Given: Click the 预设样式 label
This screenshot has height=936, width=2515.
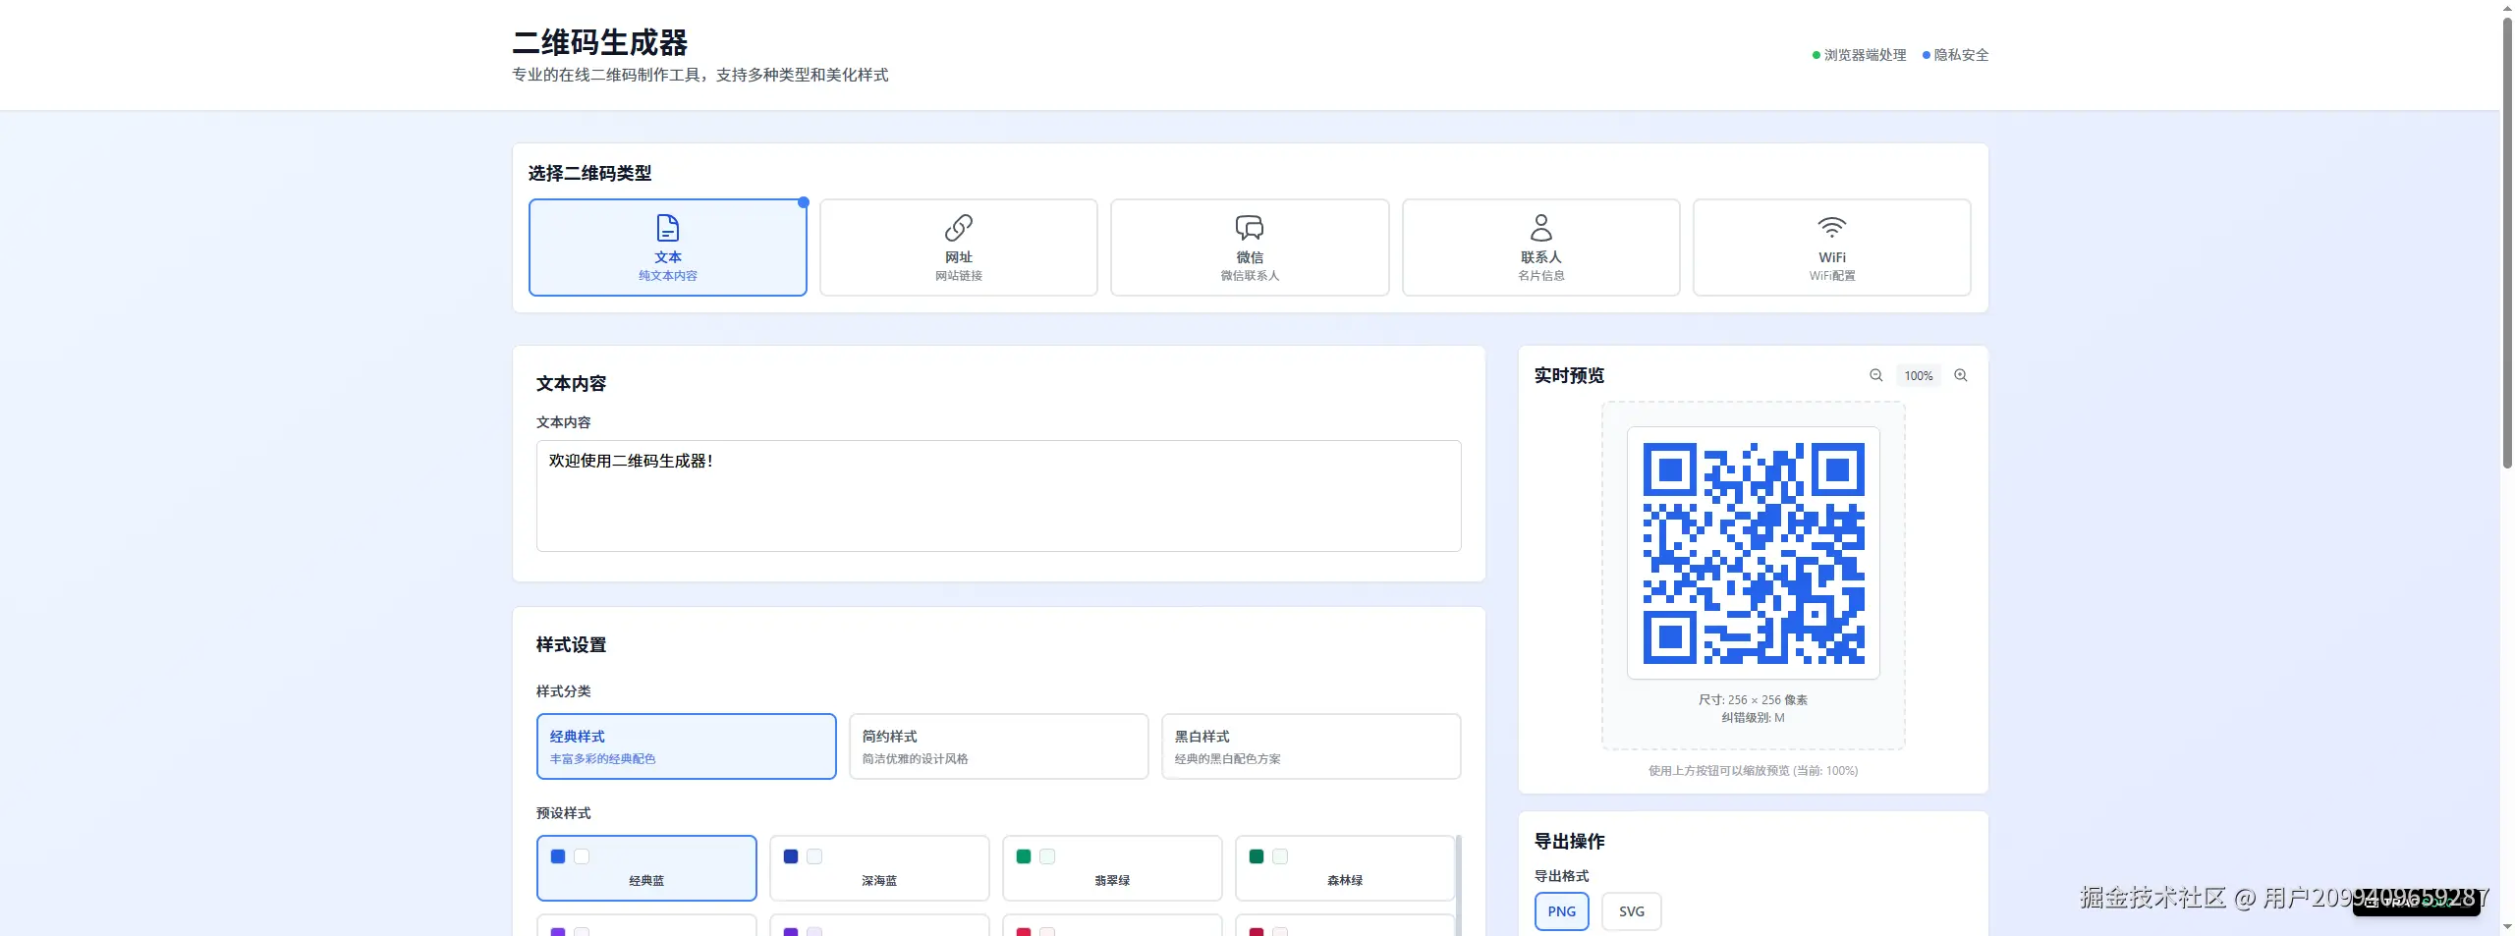Looking at the screenshot, I should (564, 813).
